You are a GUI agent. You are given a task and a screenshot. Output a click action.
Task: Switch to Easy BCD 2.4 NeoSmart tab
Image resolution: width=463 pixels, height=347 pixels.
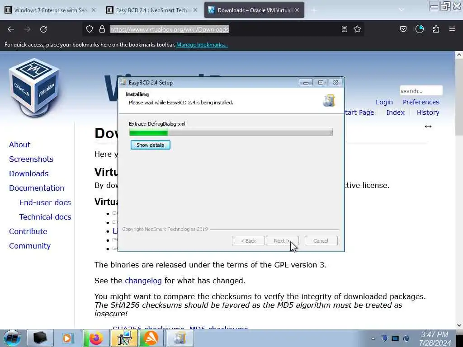(x=152, y=10)
